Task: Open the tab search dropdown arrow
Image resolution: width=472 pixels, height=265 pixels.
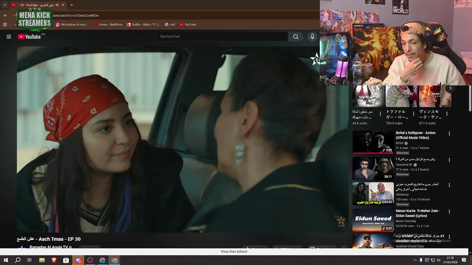Action: pos(5,5)
